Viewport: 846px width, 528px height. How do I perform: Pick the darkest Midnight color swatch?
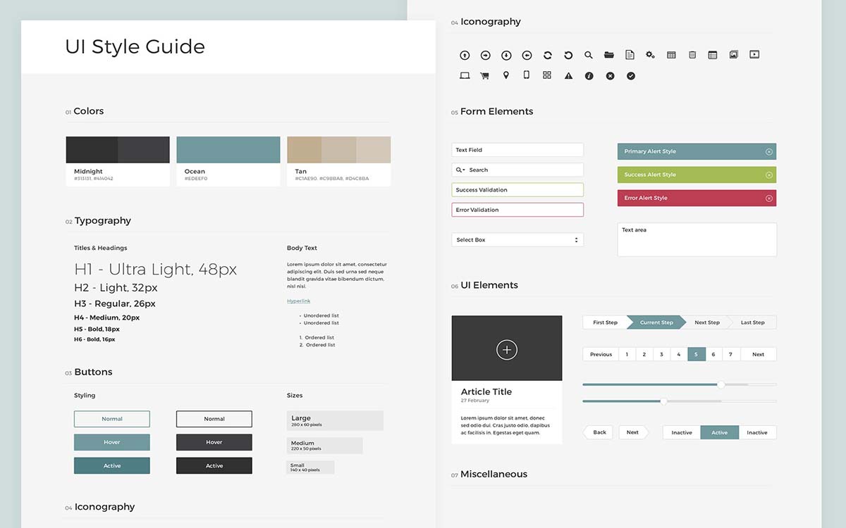[92, 150]
